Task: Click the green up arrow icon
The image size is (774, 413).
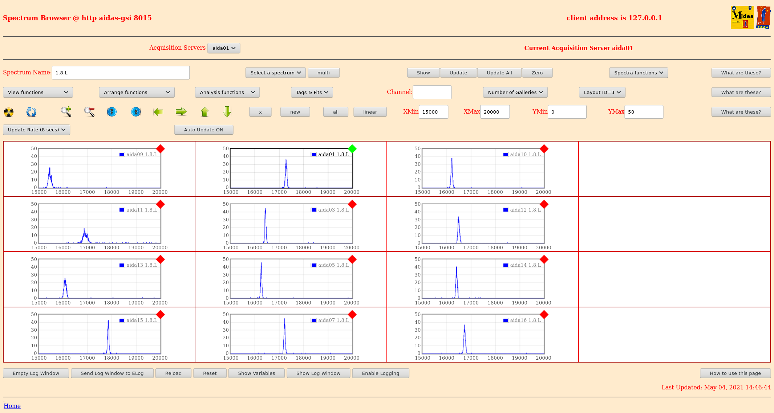Action: tap(204, 112)
